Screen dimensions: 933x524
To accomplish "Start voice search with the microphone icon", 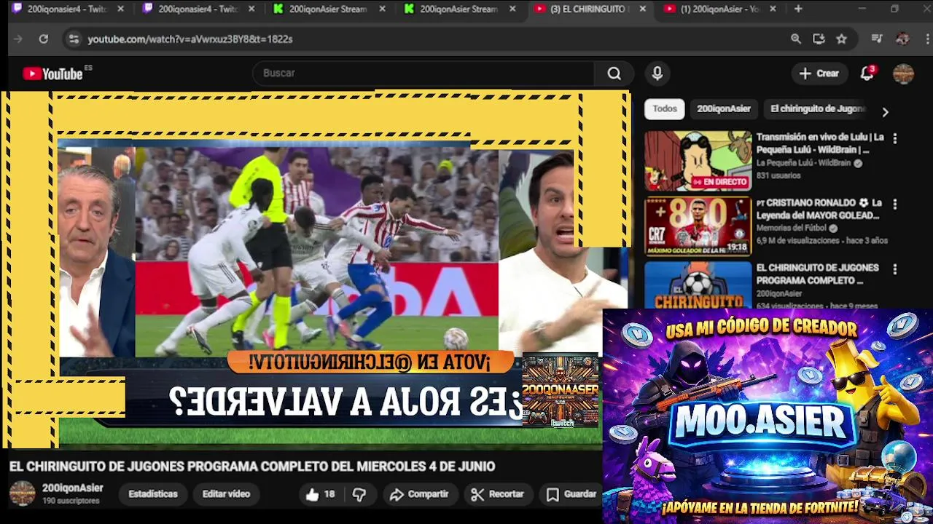I will point(657,74).
